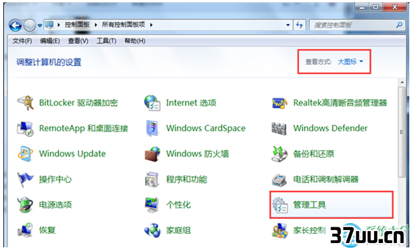Expand the address bar history dropdown arrow
This screenshot has width=411, height=249.
[x=288, y=25]
